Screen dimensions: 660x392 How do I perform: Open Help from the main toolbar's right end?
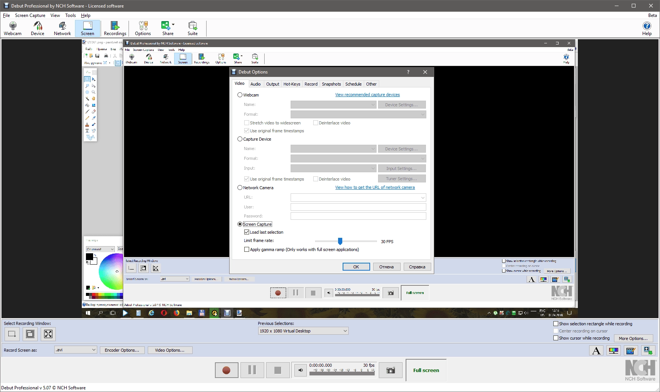(x=647, y=28)
